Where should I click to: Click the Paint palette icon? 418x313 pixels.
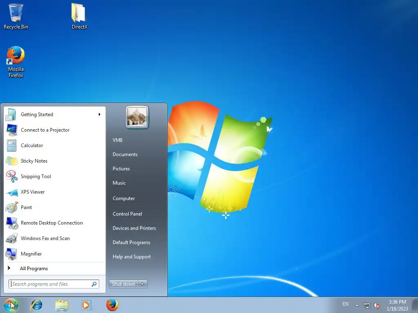[12, 207]
